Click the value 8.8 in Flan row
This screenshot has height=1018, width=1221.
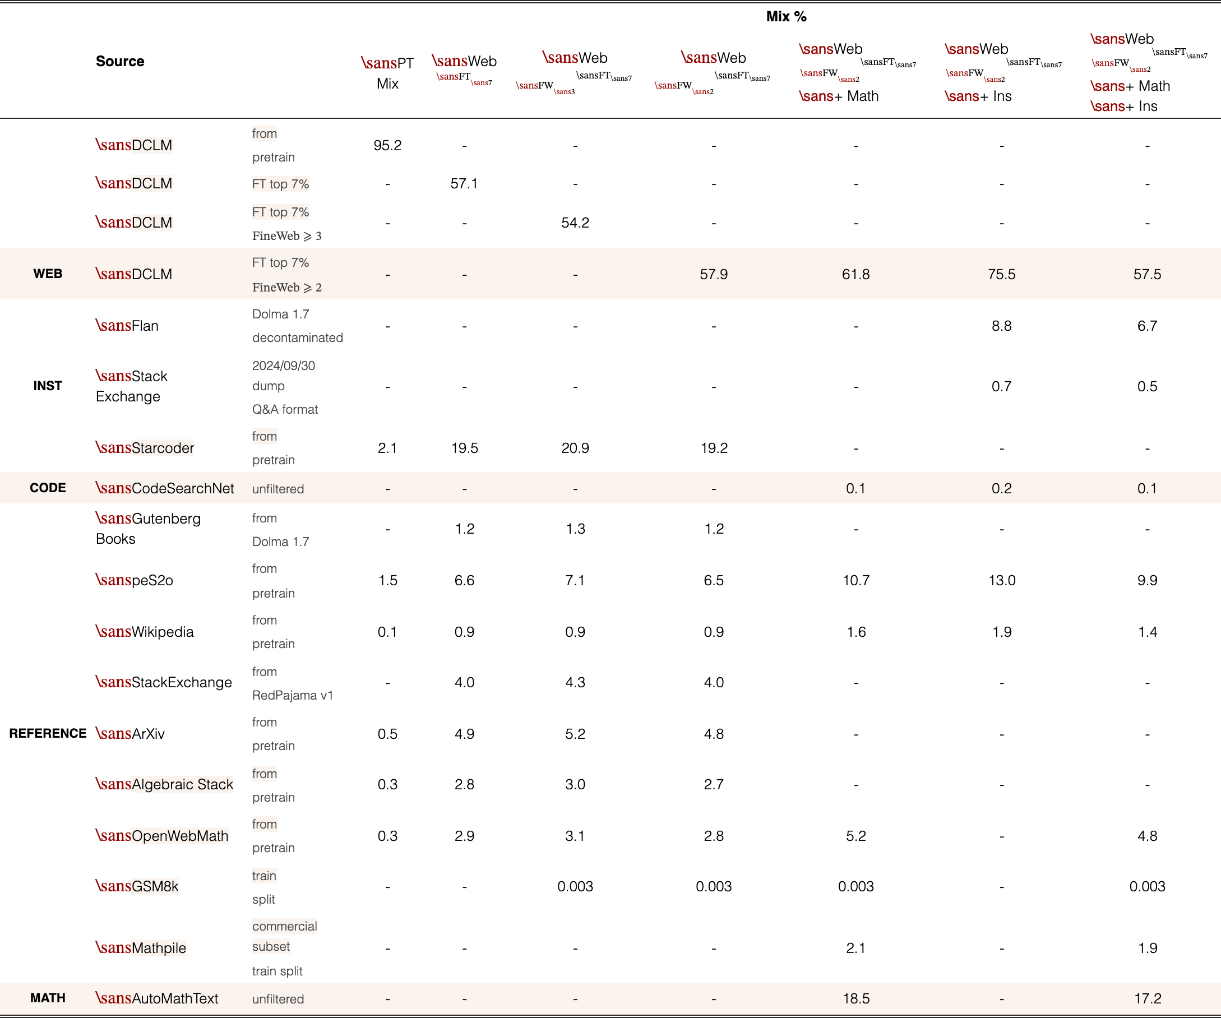(x=1001, y=326)
